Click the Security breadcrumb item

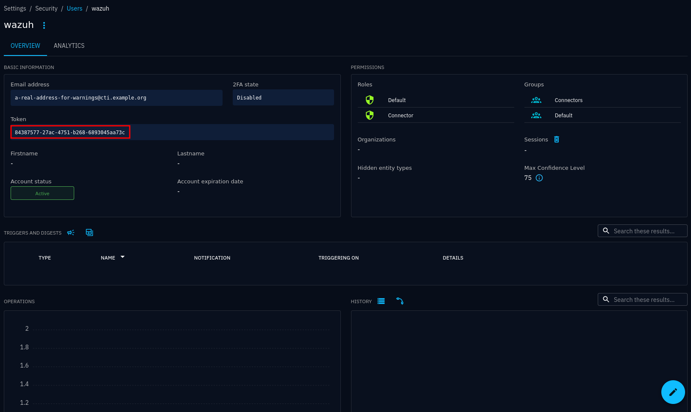click(46, 8)
